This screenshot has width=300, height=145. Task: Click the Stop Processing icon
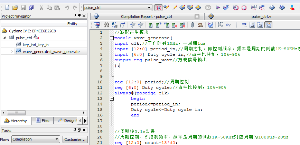click(208, 7)
